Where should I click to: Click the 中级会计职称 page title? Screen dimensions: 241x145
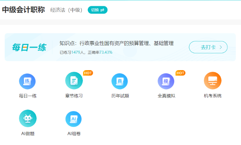click(x=23, y=10)
